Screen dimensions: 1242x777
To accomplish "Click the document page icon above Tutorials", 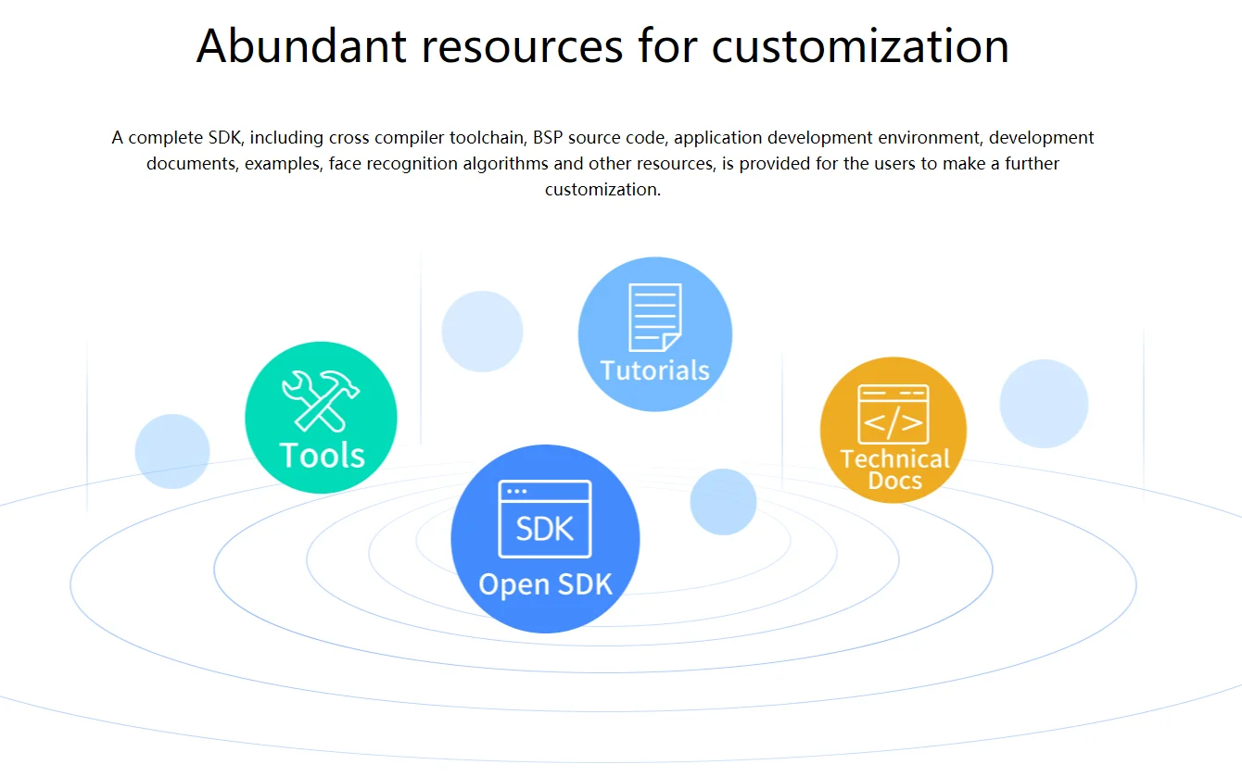I will tap(654, 318).
